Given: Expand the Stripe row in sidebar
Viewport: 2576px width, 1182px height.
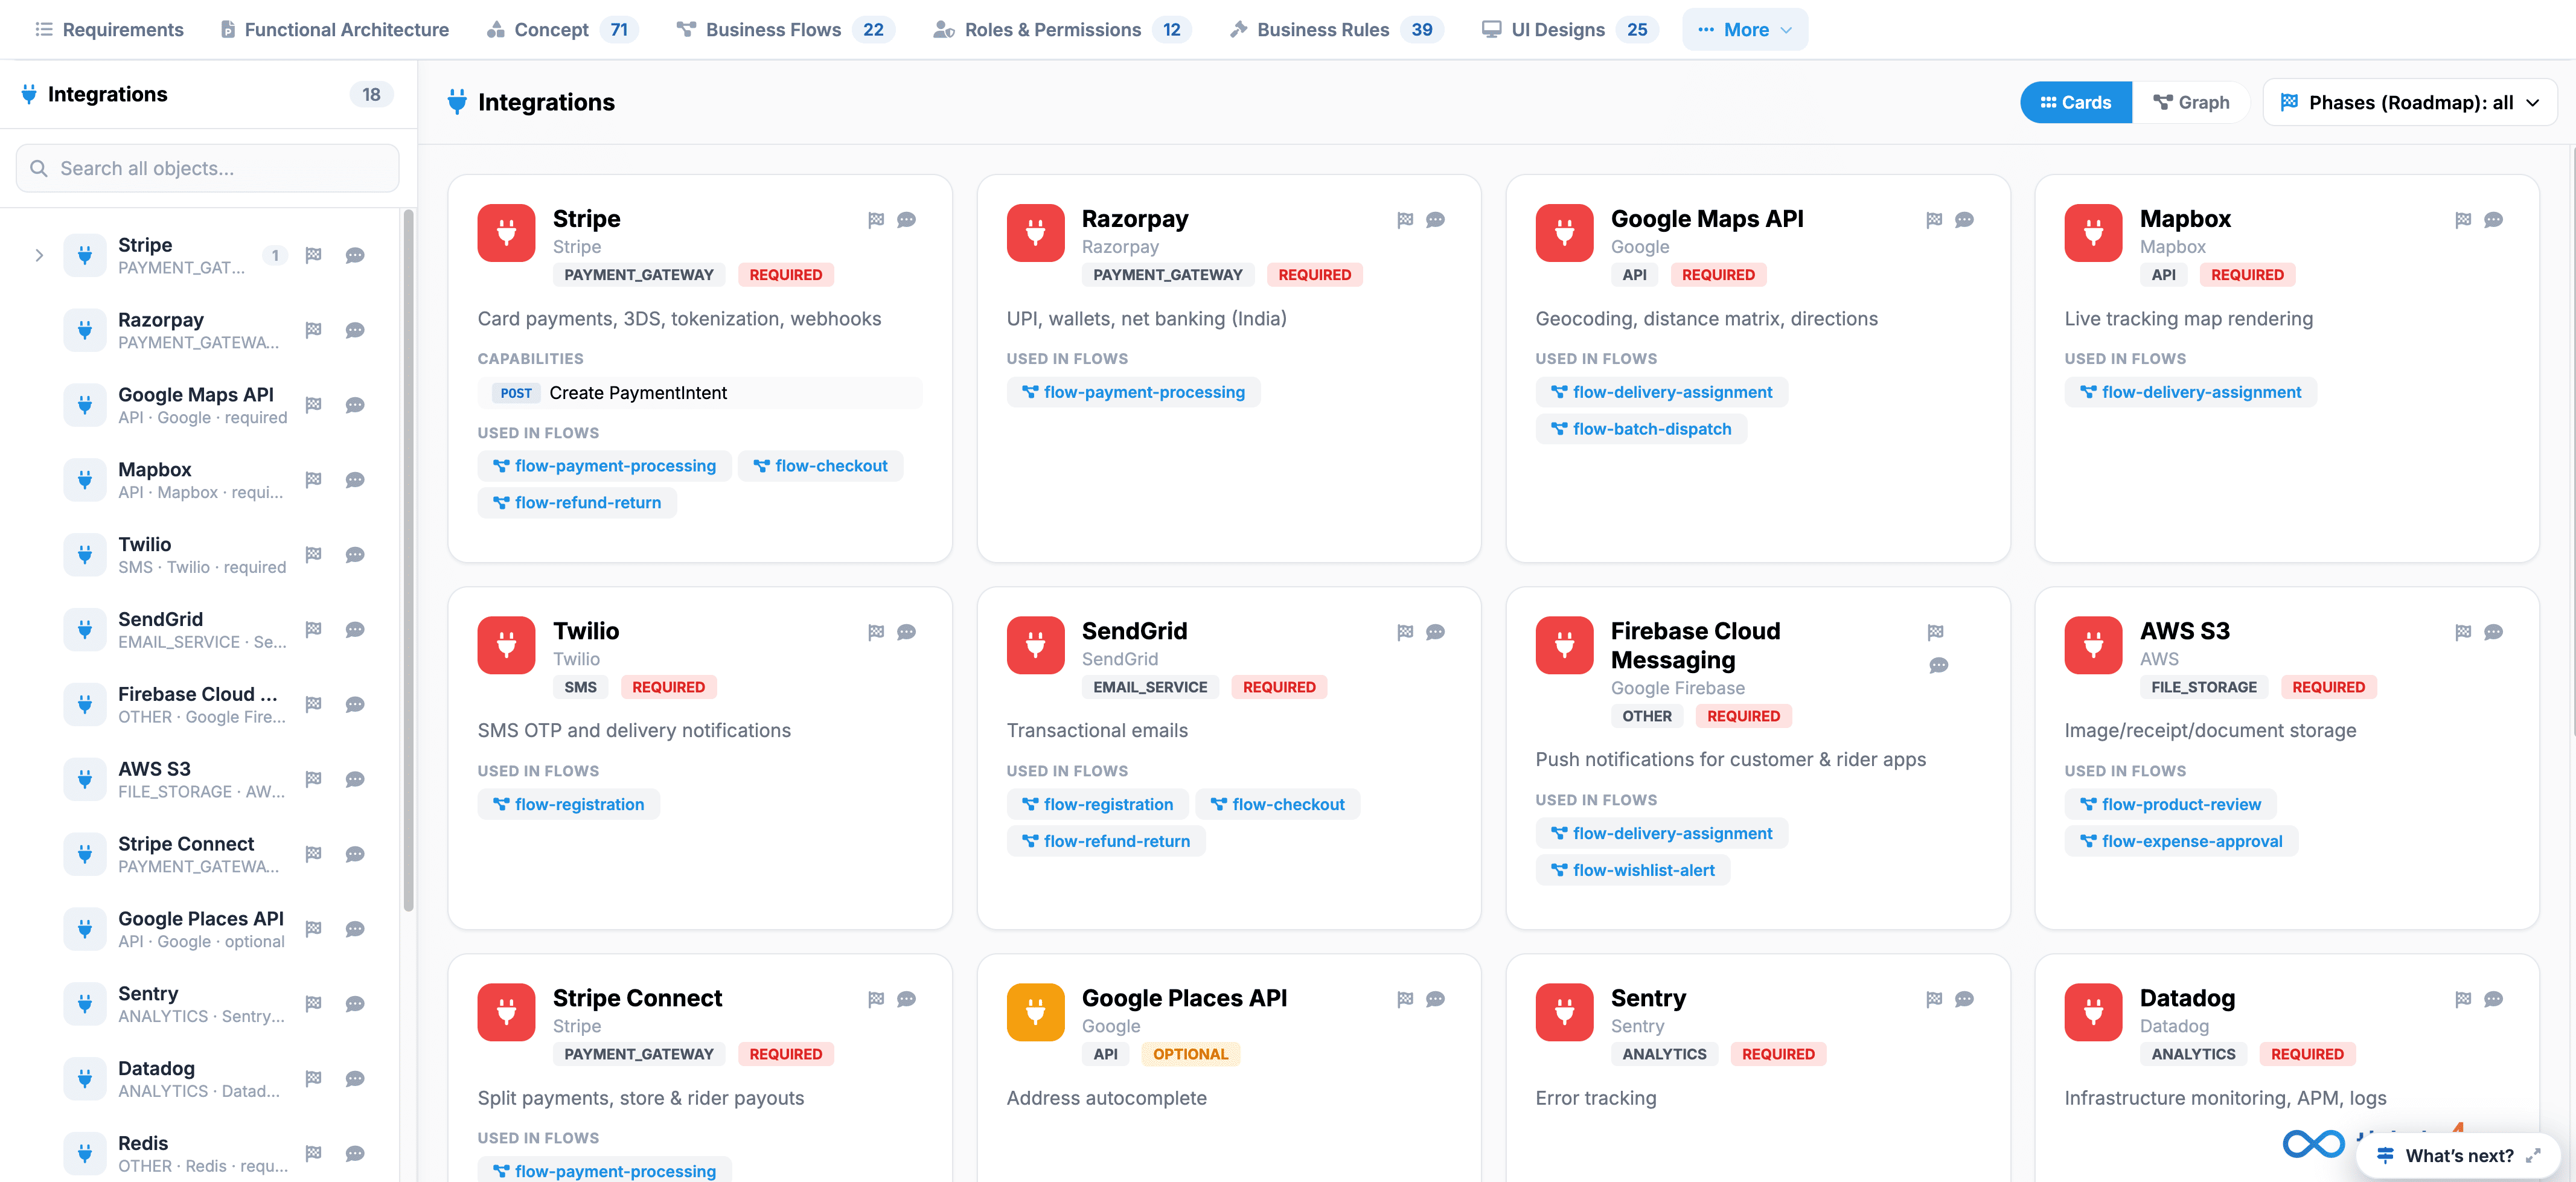Looking at the screenshot, I should [x=39, y=255].
